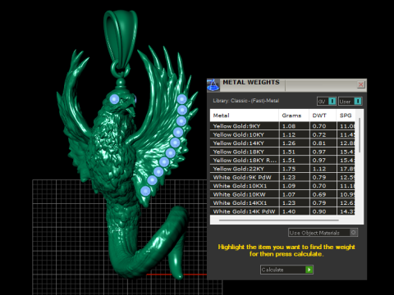Click DWT value 0.90 for 14K PdW

click(319, 211)
